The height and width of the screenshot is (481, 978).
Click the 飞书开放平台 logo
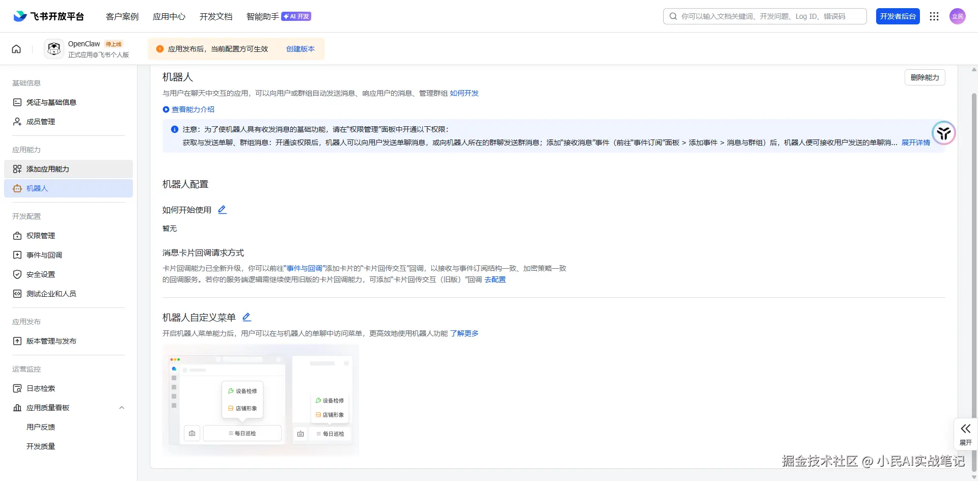48,16
